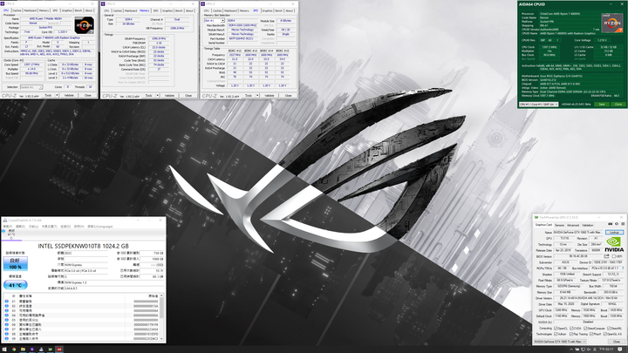Click the purple CPU-Z taskbar icon
The image size is (628, 353).
coord(32,350)
